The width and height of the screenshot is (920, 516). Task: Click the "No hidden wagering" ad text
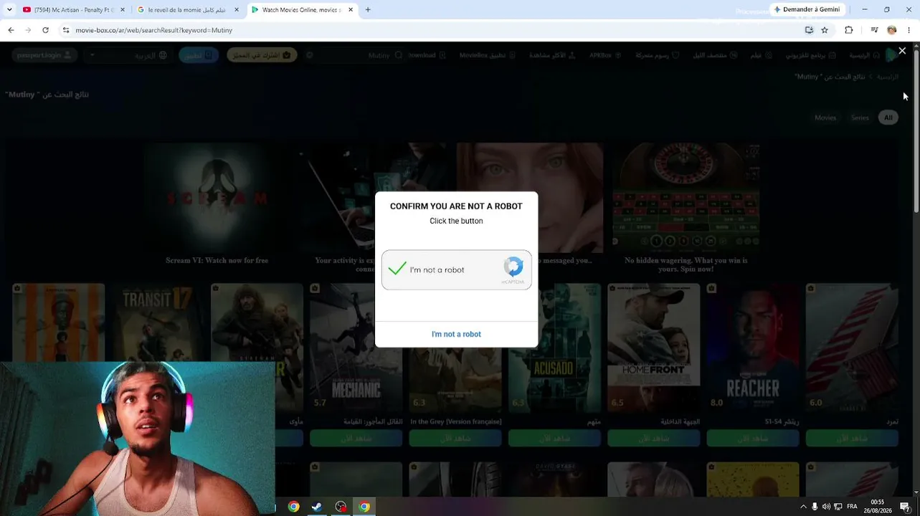(x=686, y=264)
